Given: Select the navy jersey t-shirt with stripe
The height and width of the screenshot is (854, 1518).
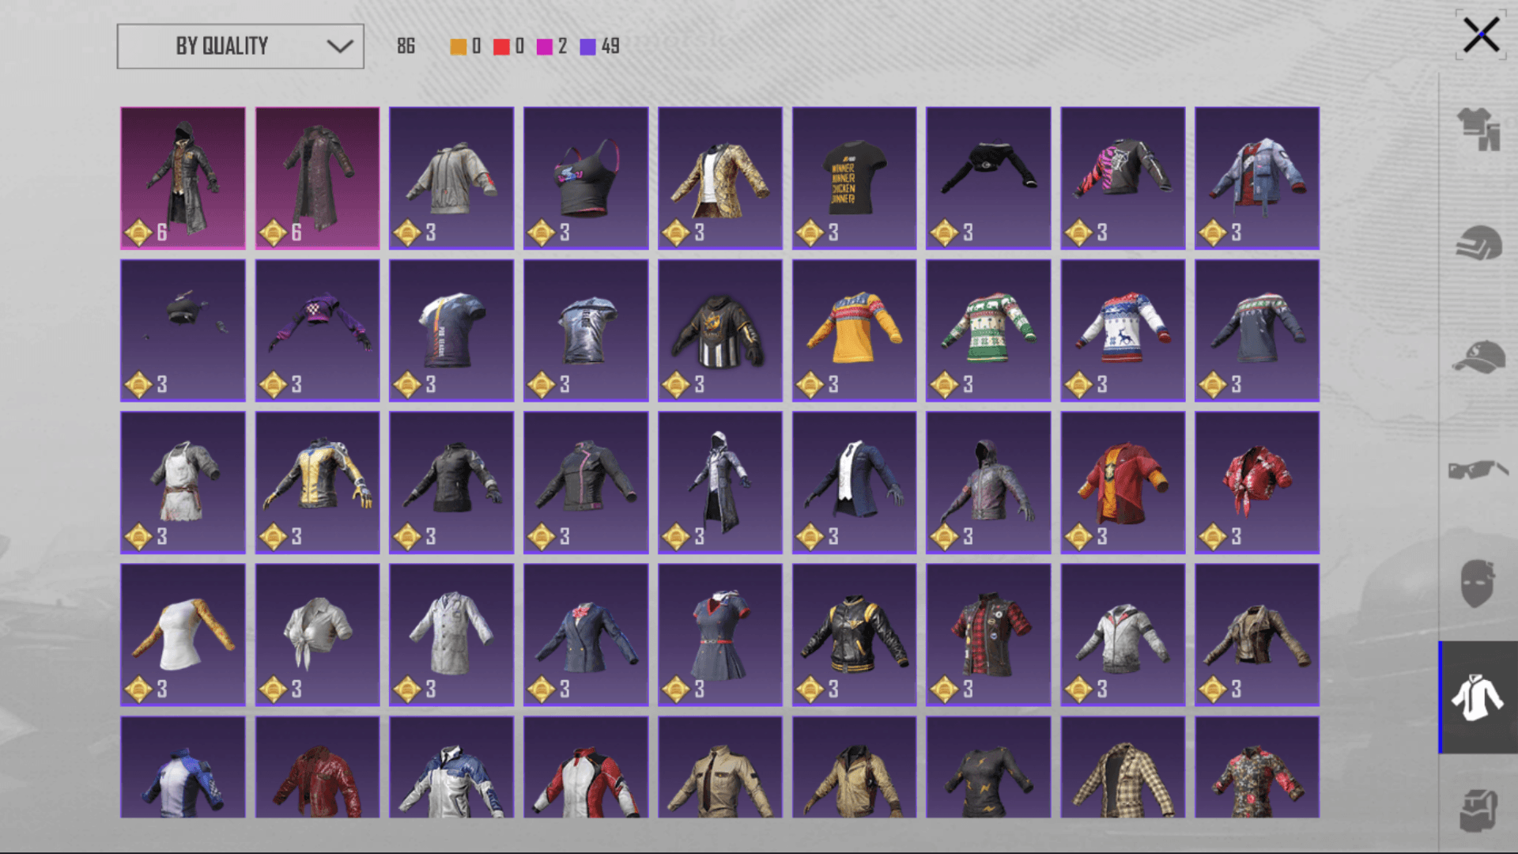Looking at the screenshot, I should point(451,331).
